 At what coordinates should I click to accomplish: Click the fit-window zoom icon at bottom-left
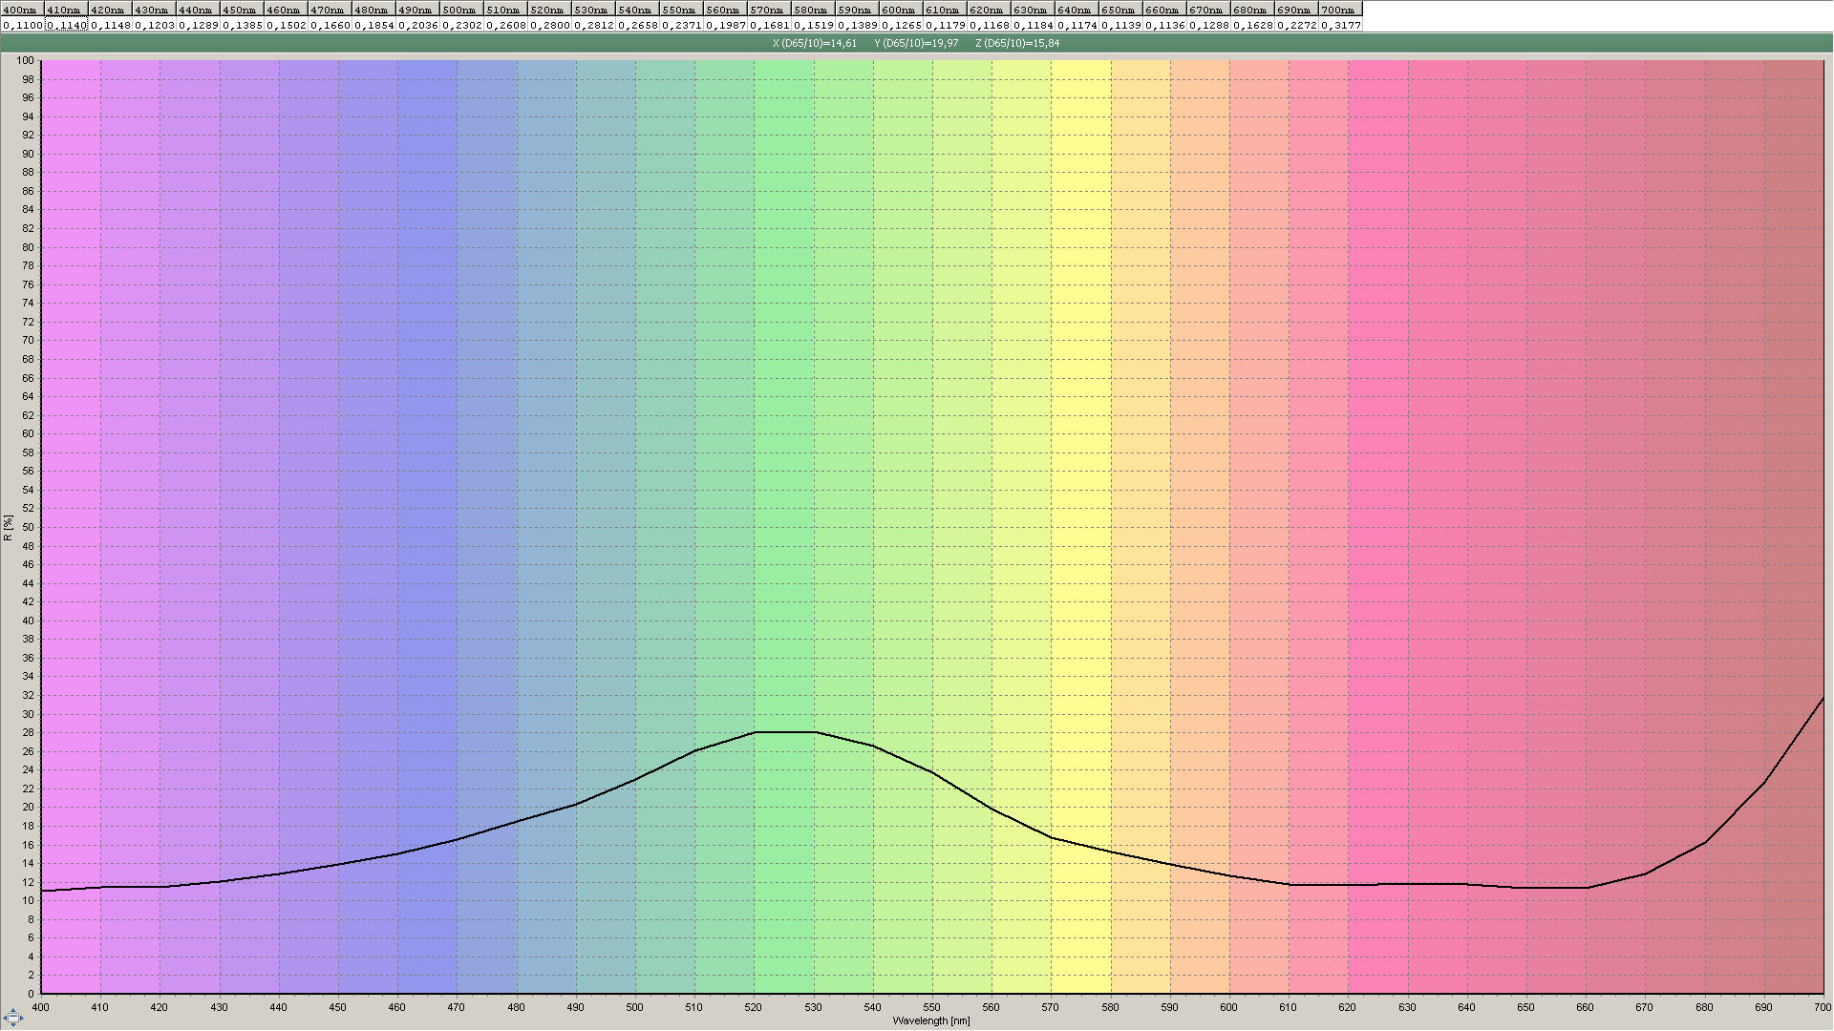tap(13, 1018)
